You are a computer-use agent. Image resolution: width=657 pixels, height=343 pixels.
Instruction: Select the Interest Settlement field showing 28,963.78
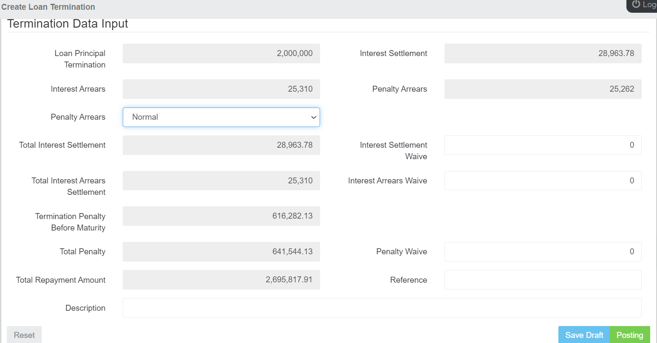543,53
